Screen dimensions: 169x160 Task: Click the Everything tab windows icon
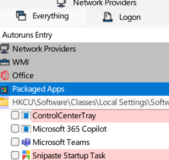tap(21, 16)
